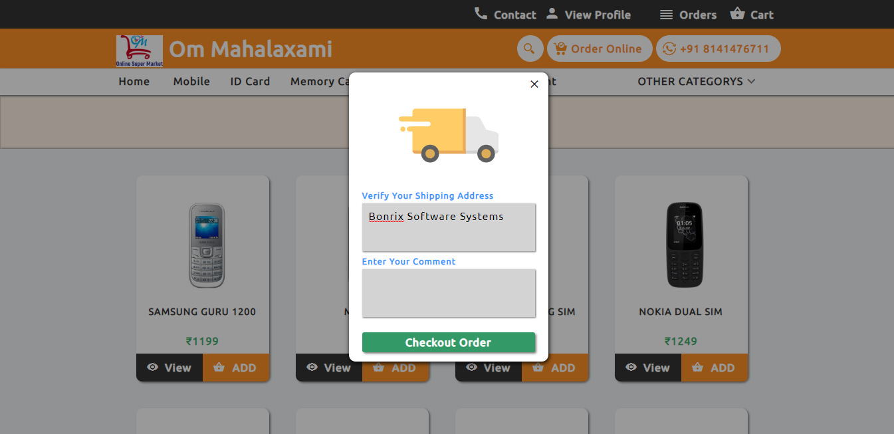The image size is (894, 434).
Task: Click the basket icon in Nokia Dual SIM ADD
Action: (698, 367)
